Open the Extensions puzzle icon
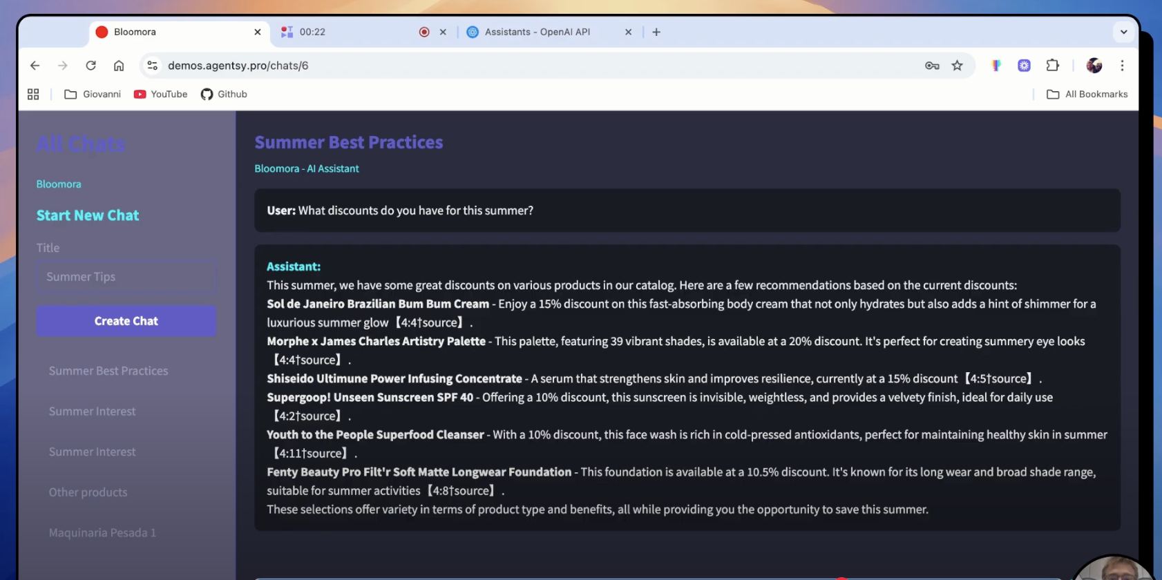Viewport: 1162px width, 580px height. tap(1052, 66)
